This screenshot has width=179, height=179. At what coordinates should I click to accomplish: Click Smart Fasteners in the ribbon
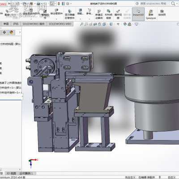click(x=45, y=14)
